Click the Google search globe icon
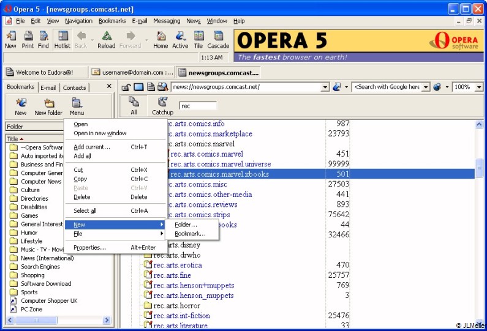Image resolution: width=487 pixels, height=331 pixels. [x=437, y=87]
